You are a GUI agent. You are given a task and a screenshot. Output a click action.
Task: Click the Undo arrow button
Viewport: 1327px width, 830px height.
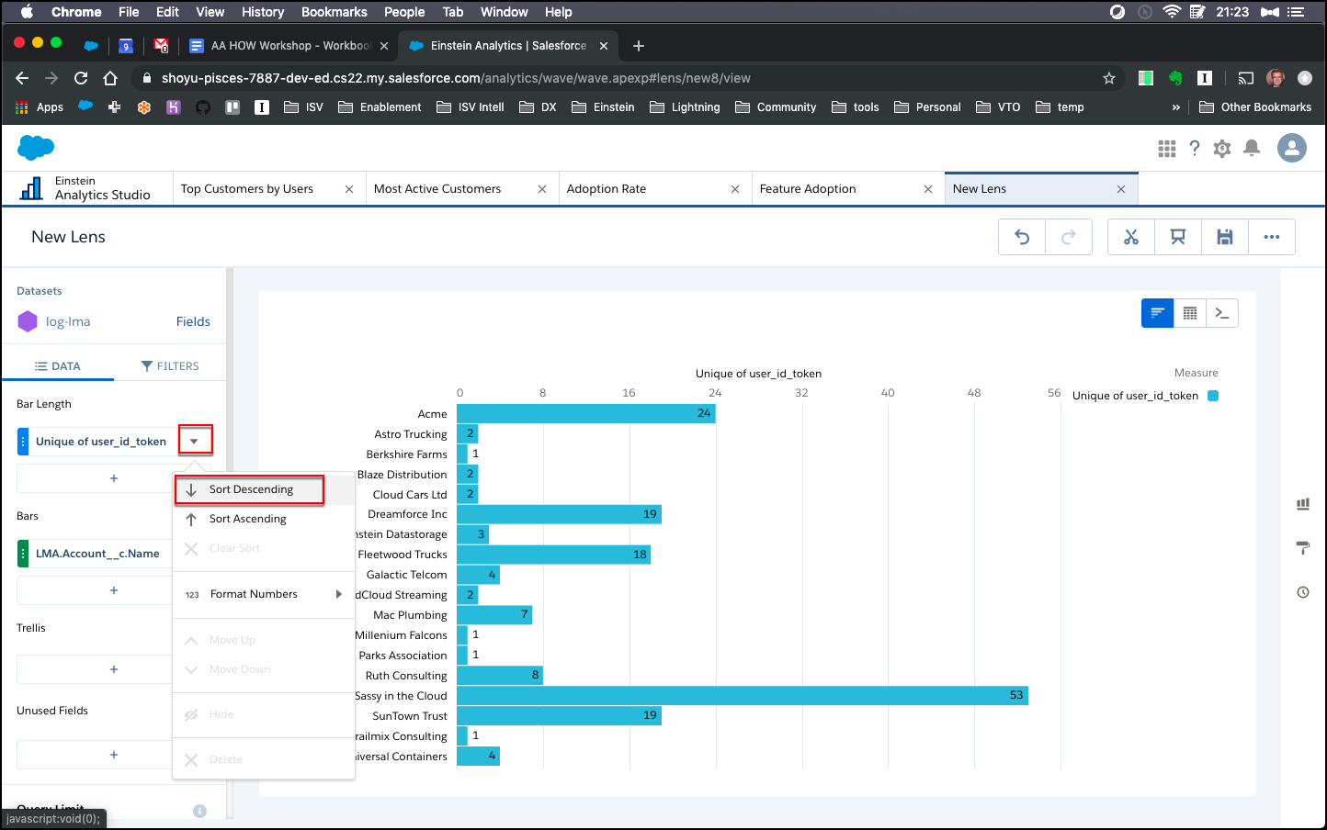point(1022,237)
